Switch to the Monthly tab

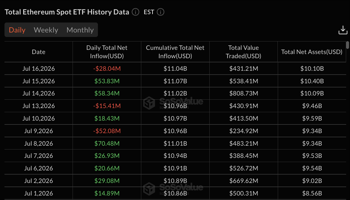[80, 30]
